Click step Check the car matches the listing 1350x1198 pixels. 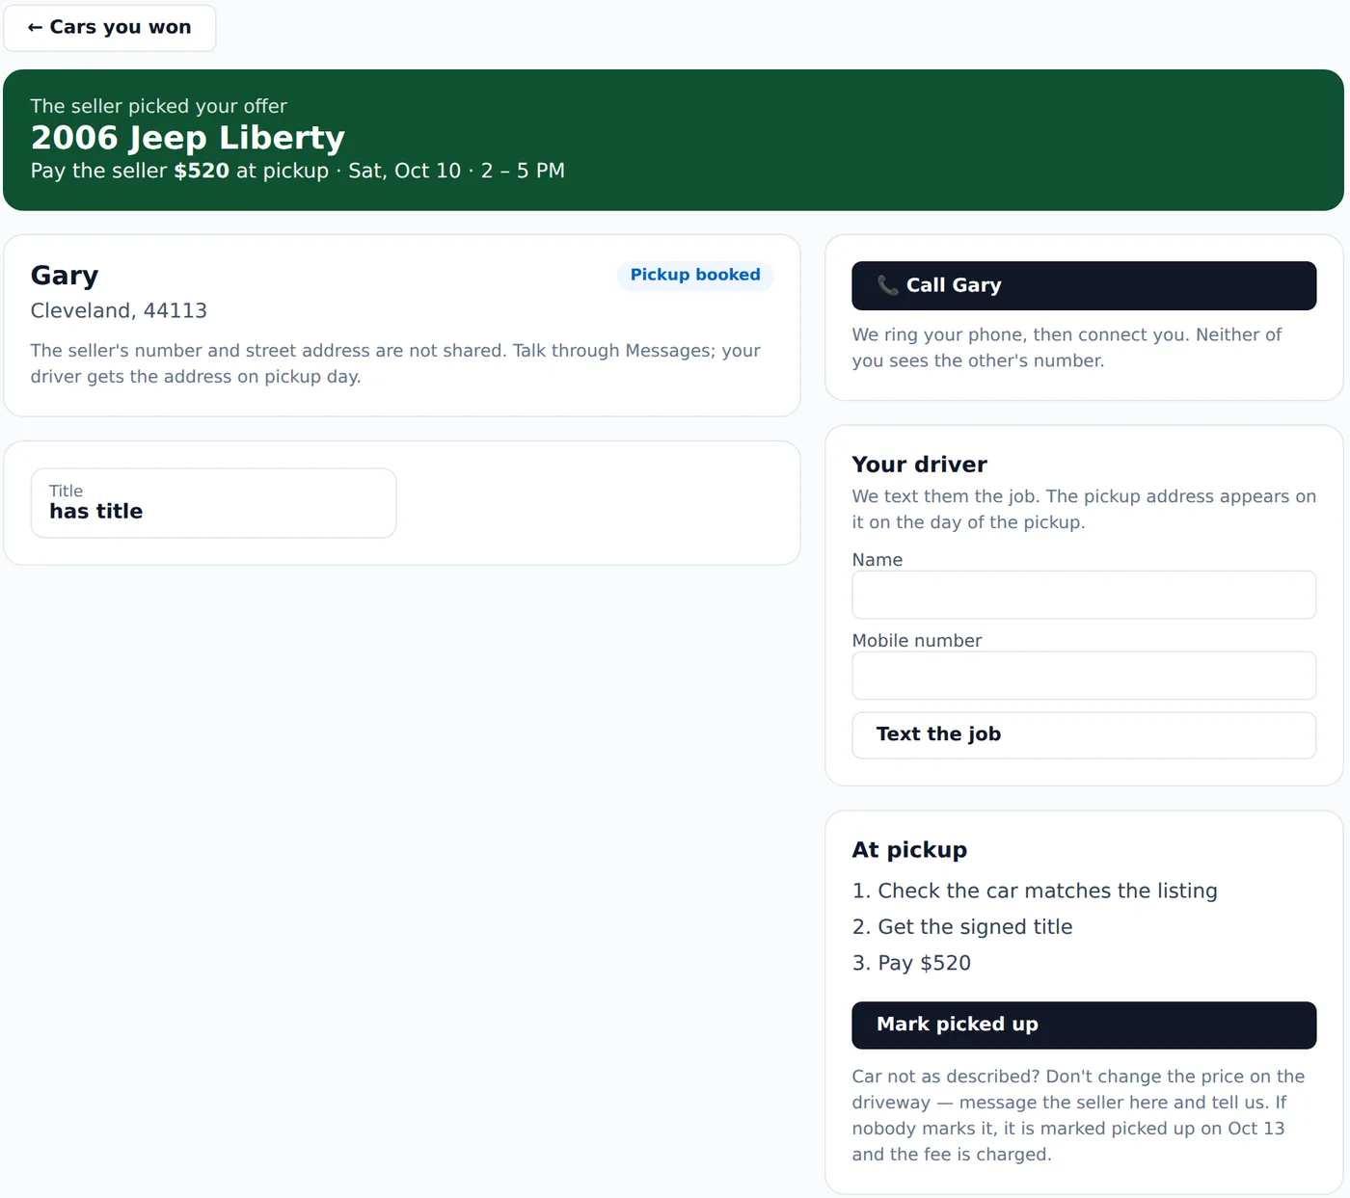(x=1035, y=891)
